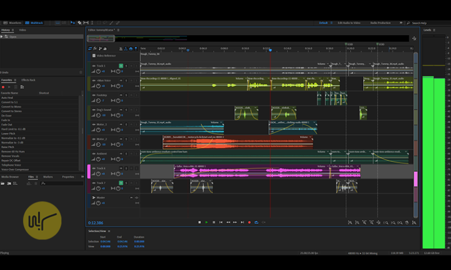Open the fx effects track view
451x270 pixels.
pyautogui.click(x=95, y=48)
